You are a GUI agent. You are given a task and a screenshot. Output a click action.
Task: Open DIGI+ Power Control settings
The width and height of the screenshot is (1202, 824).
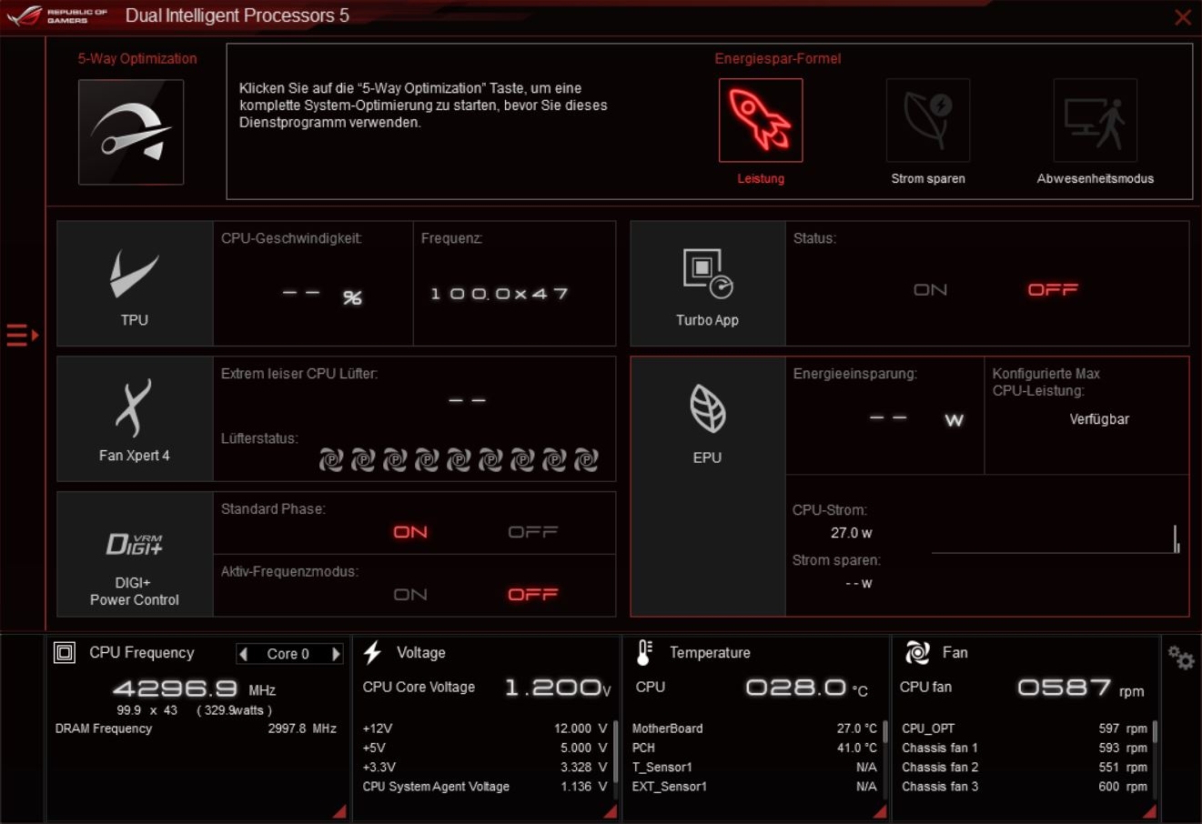[135, 554]
